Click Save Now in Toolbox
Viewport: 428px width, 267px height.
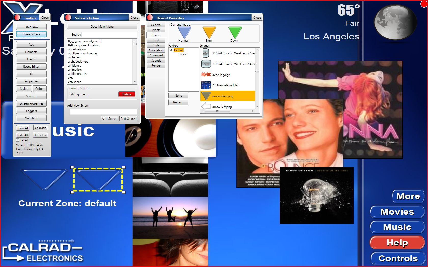coord(31,27)
